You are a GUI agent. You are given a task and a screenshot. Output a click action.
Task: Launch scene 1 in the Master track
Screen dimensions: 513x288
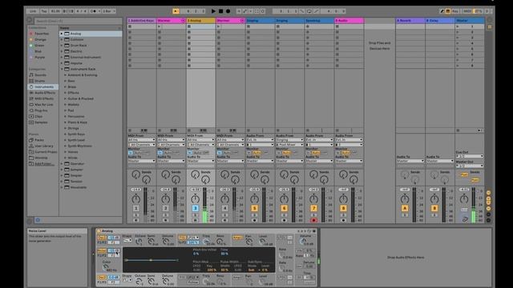click(x=458, y=26)
